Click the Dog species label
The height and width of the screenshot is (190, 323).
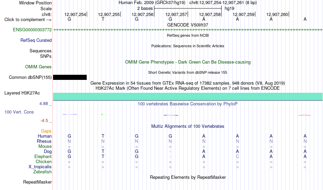click(x=48, y=152)
